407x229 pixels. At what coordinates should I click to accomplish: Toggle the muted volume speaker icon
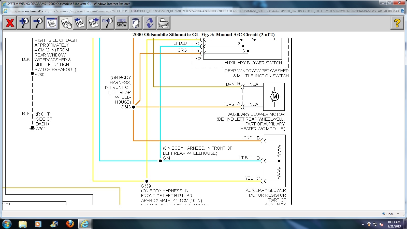(381, 224)
